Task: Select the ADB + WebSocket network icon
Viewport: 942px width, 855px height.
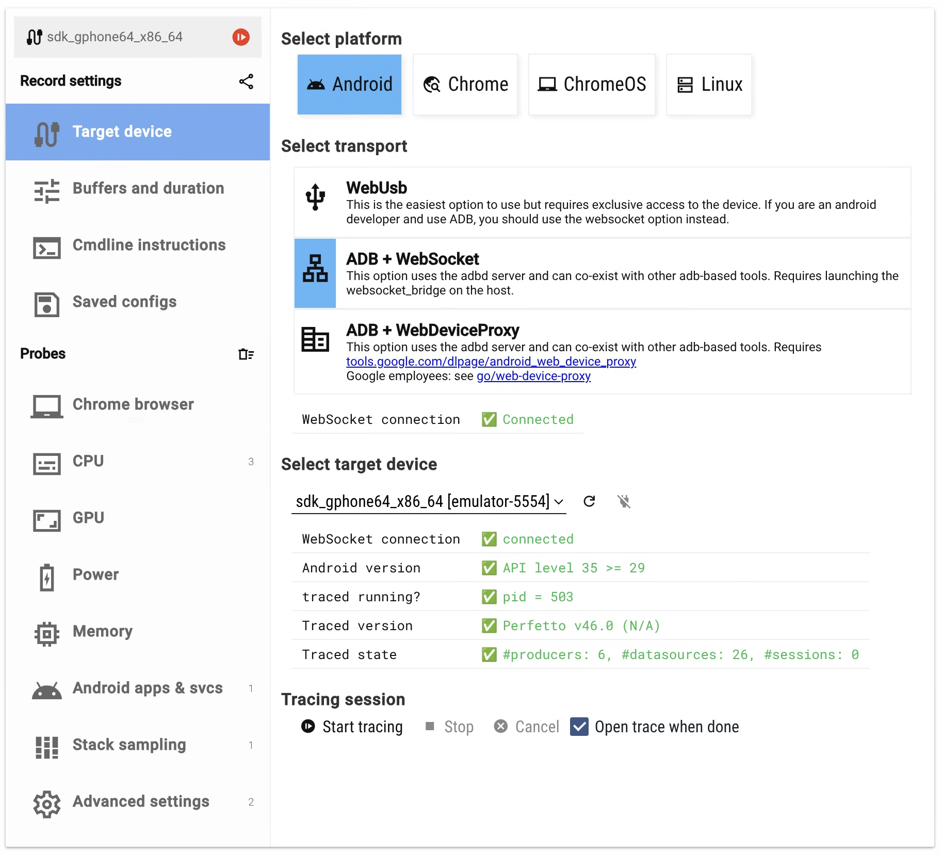Action: click(x=315, y=269)
